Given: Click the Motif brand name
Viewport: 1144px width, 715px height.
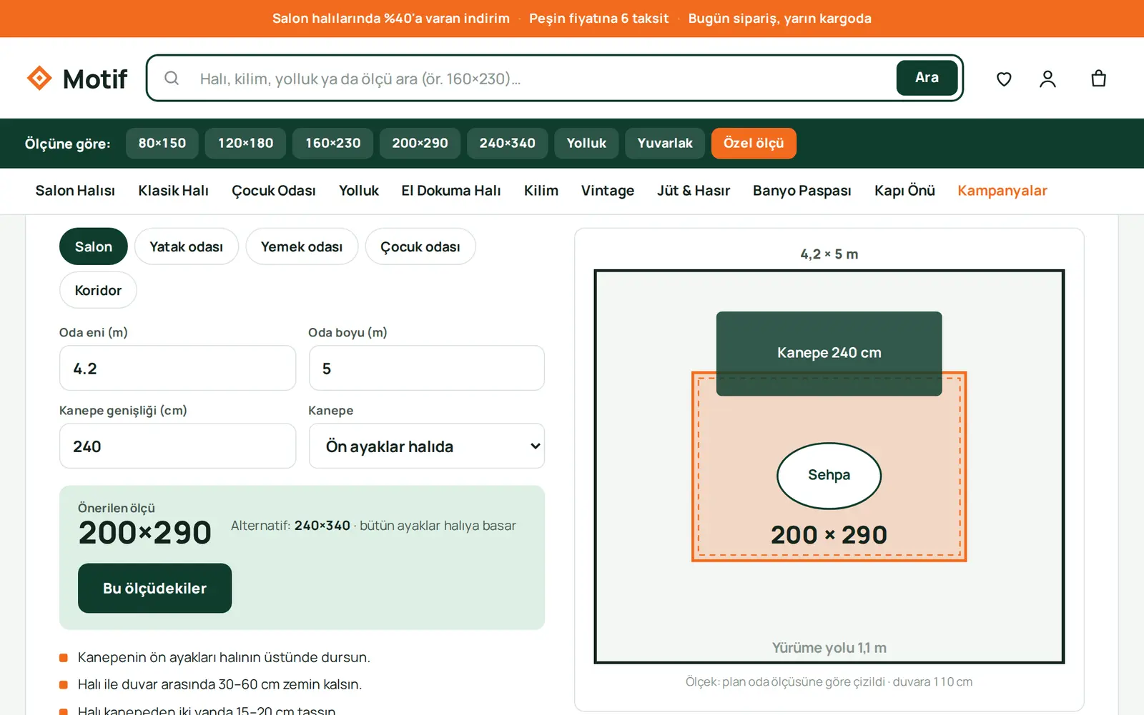Looking at the screenshot, I should coord(95,79).
